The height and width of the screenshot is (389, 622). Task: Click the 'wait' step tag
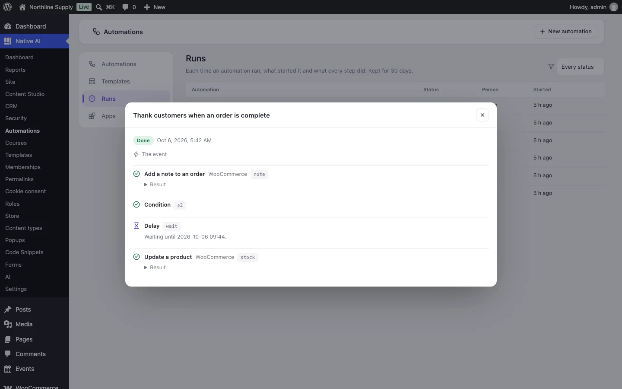(x=171, y=226)
